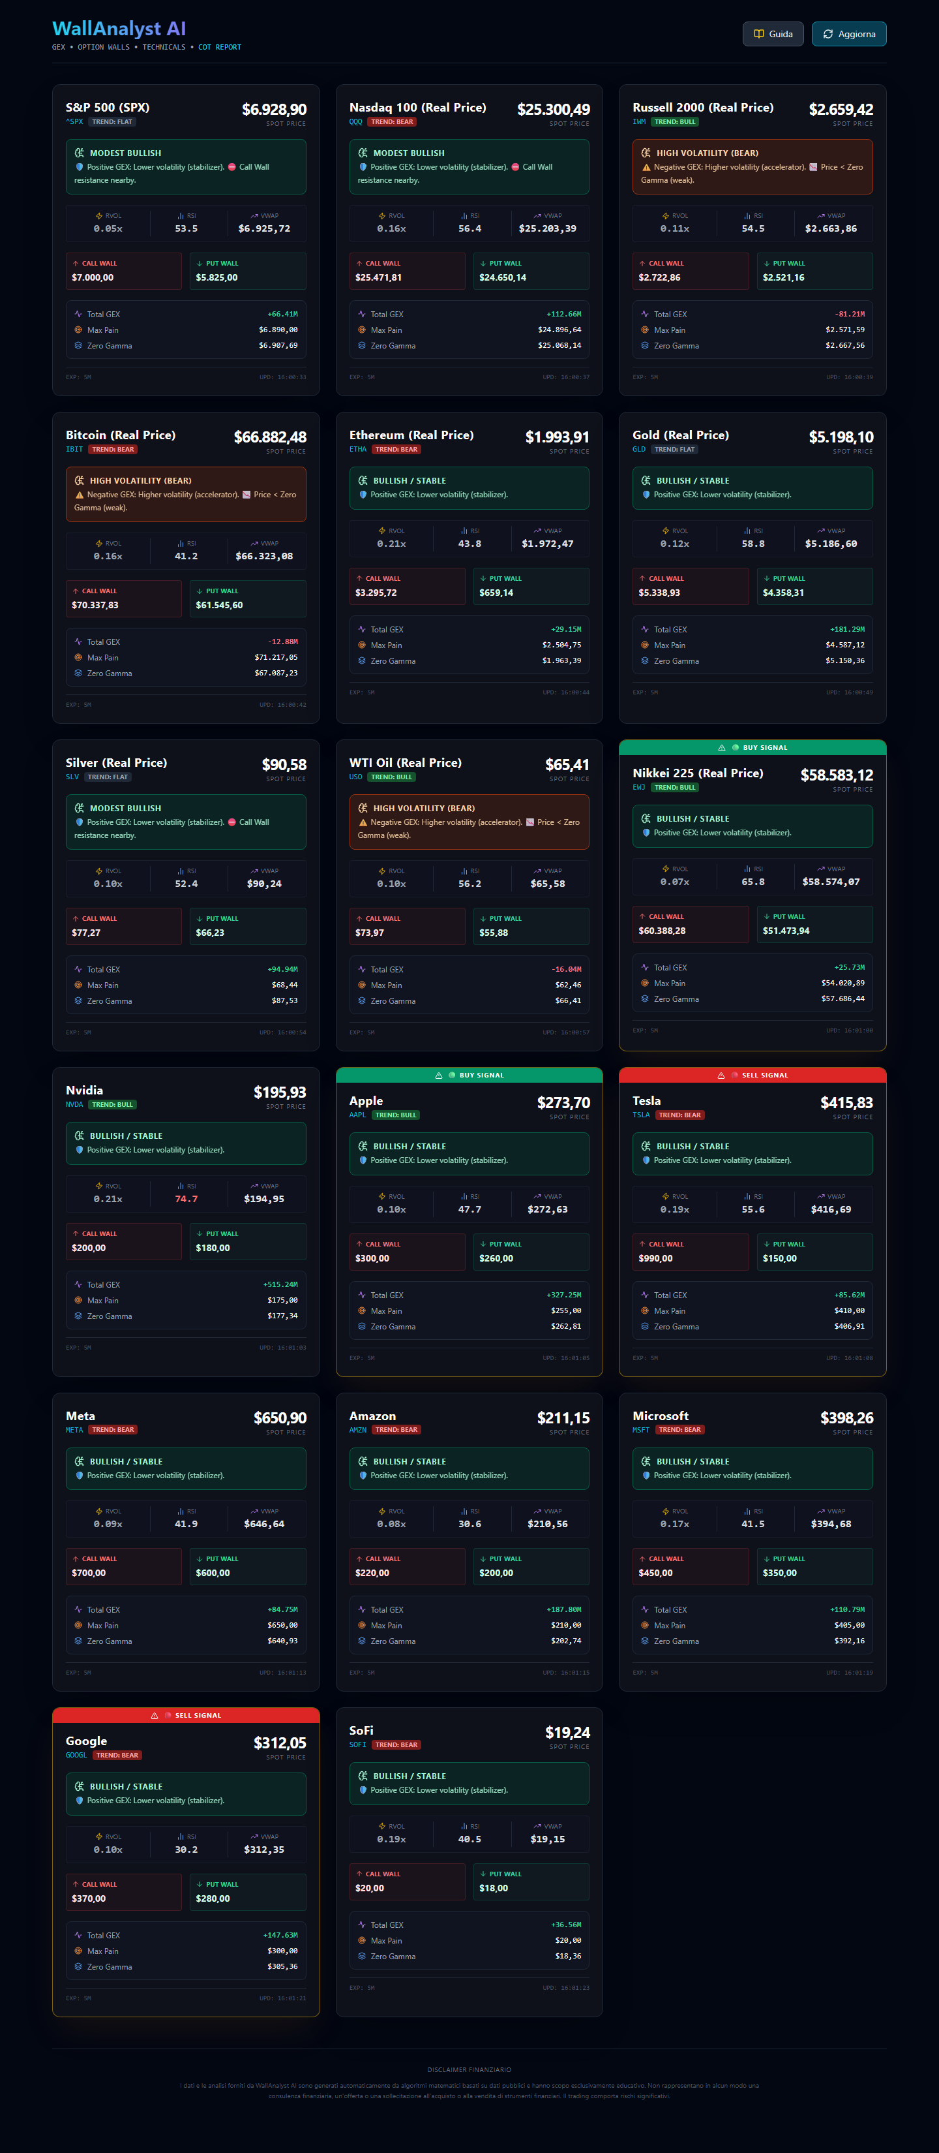Click the Zero Gamma layers icon in Nvidia card
The image size is (939, 2153).
click(78, 1316)
